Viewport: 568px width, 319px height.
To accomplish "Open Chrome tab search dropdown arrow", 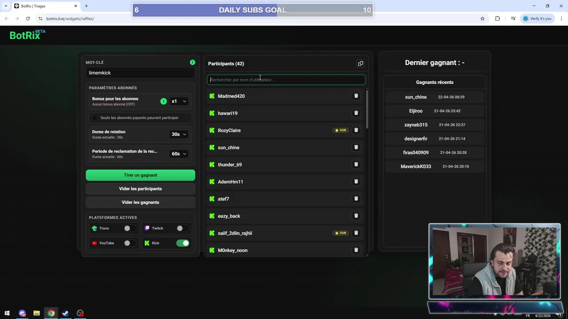I will pyautogui.click(x=6, y=6).
